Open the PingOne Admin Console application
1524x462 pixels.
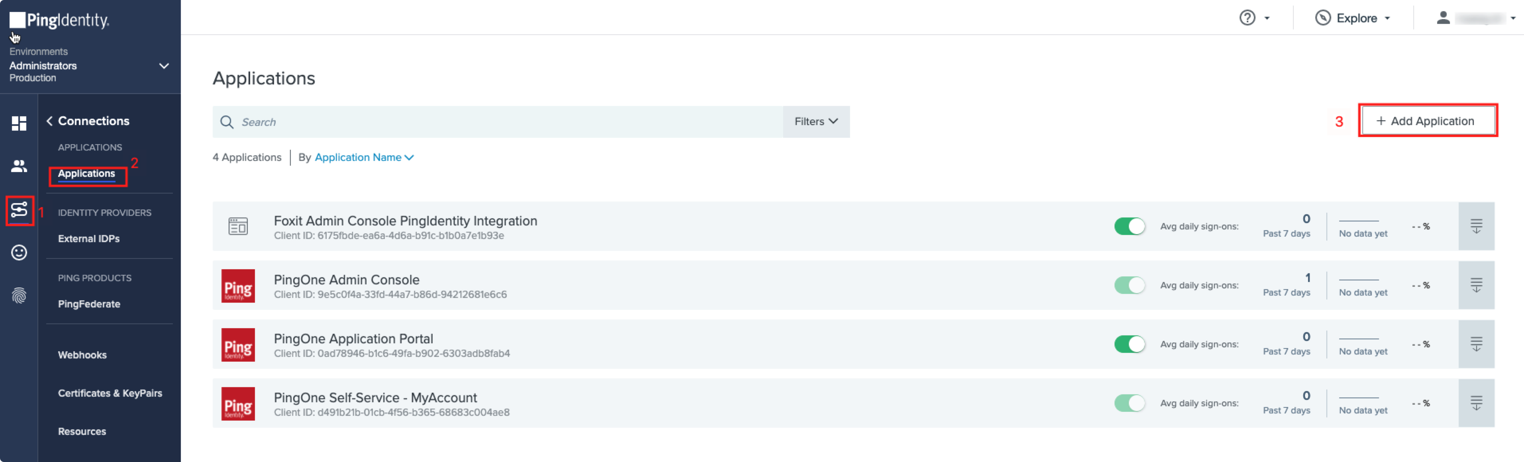pyautogui.click(x=347, y=279)
